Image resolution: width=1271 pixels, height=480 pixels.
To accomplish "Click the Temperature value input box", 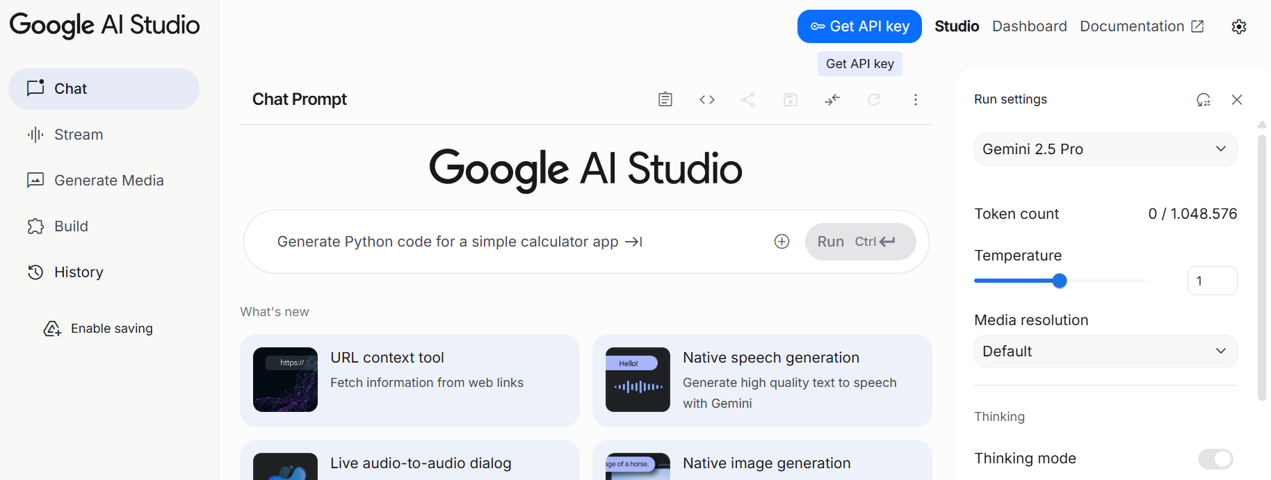I will click(1212, 281).
